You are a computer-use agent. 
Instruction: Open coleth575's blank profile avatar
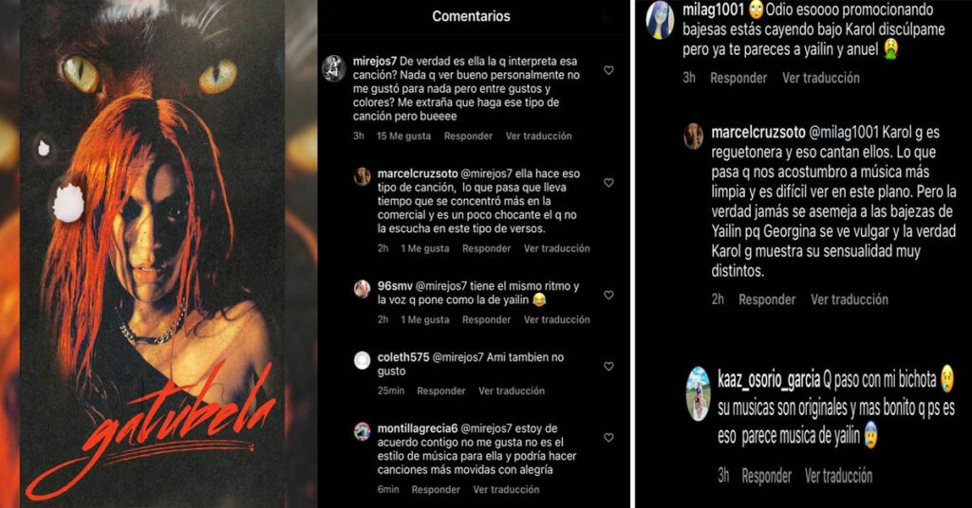click(x=362, y=360)
